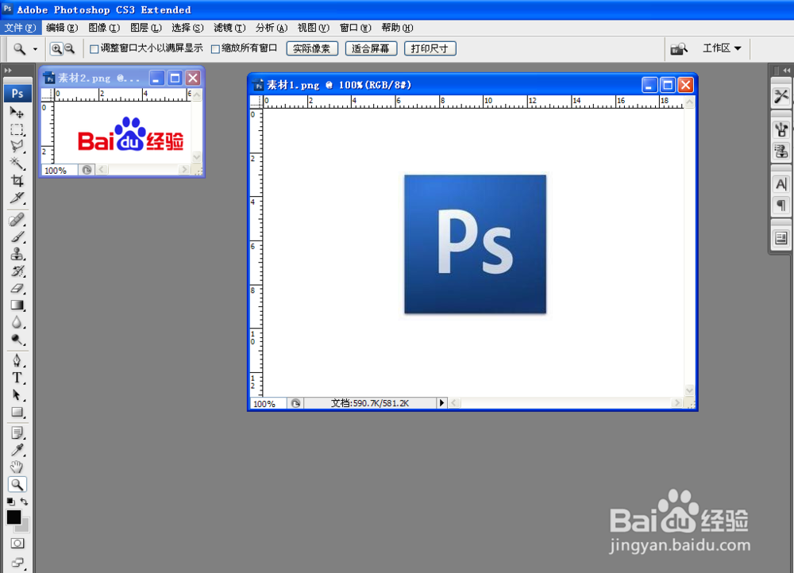Screen dimensions: 794x573
Task: Select the Move tool
Action: pyautogui.click(x=17, y=112)
